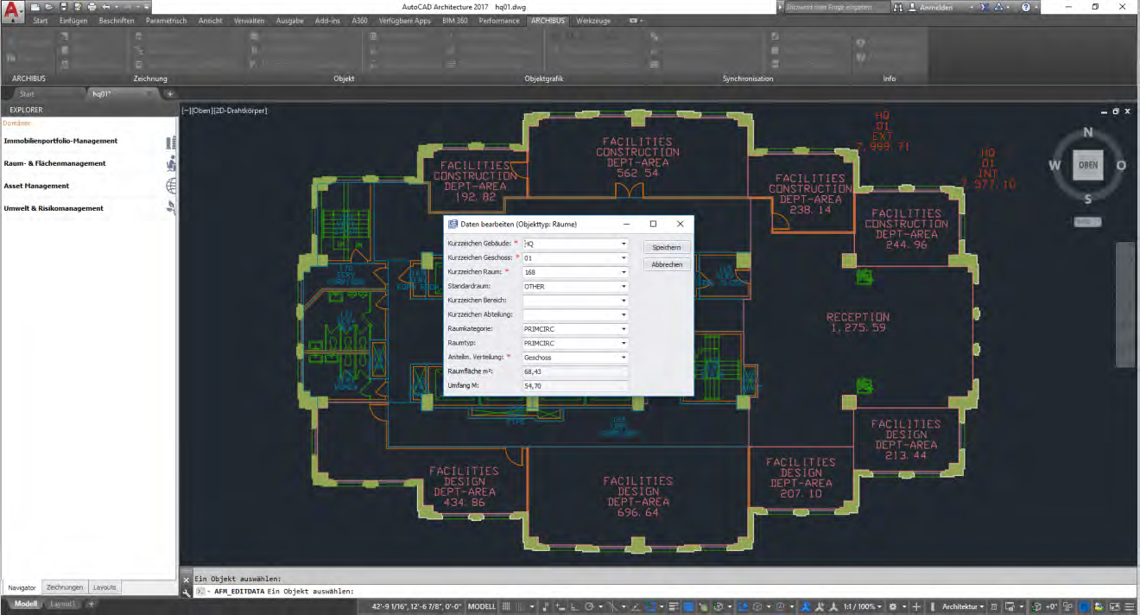
Task: Click the globe icon beside Asset Management
Action: coord(171,186)
